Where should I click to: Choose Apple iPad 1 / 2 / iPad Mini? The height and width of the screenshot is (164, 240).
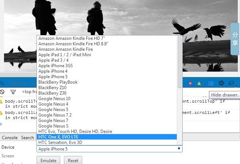point(107,55)
